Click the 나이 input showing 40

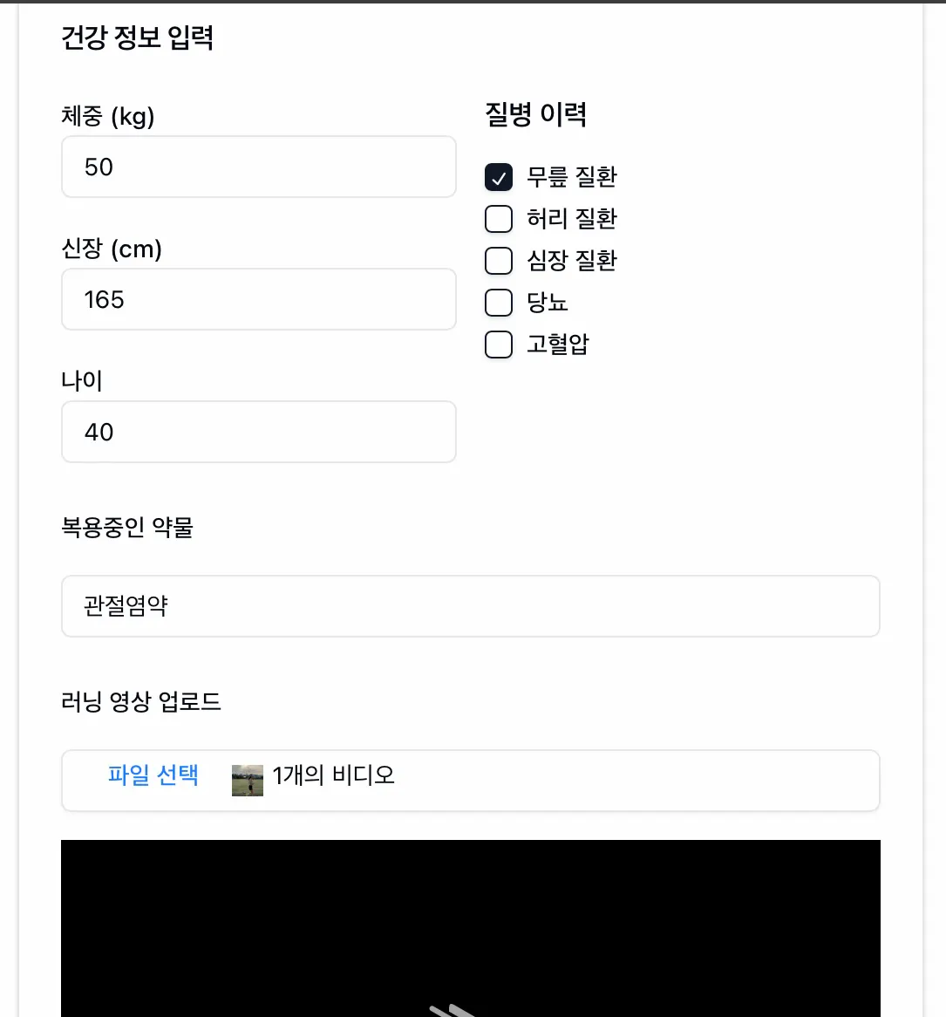click(x=258, y=432)
